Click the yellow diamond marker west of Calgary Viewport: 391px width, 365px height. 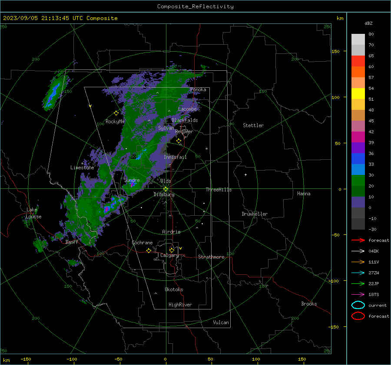[x=149, y=250]
